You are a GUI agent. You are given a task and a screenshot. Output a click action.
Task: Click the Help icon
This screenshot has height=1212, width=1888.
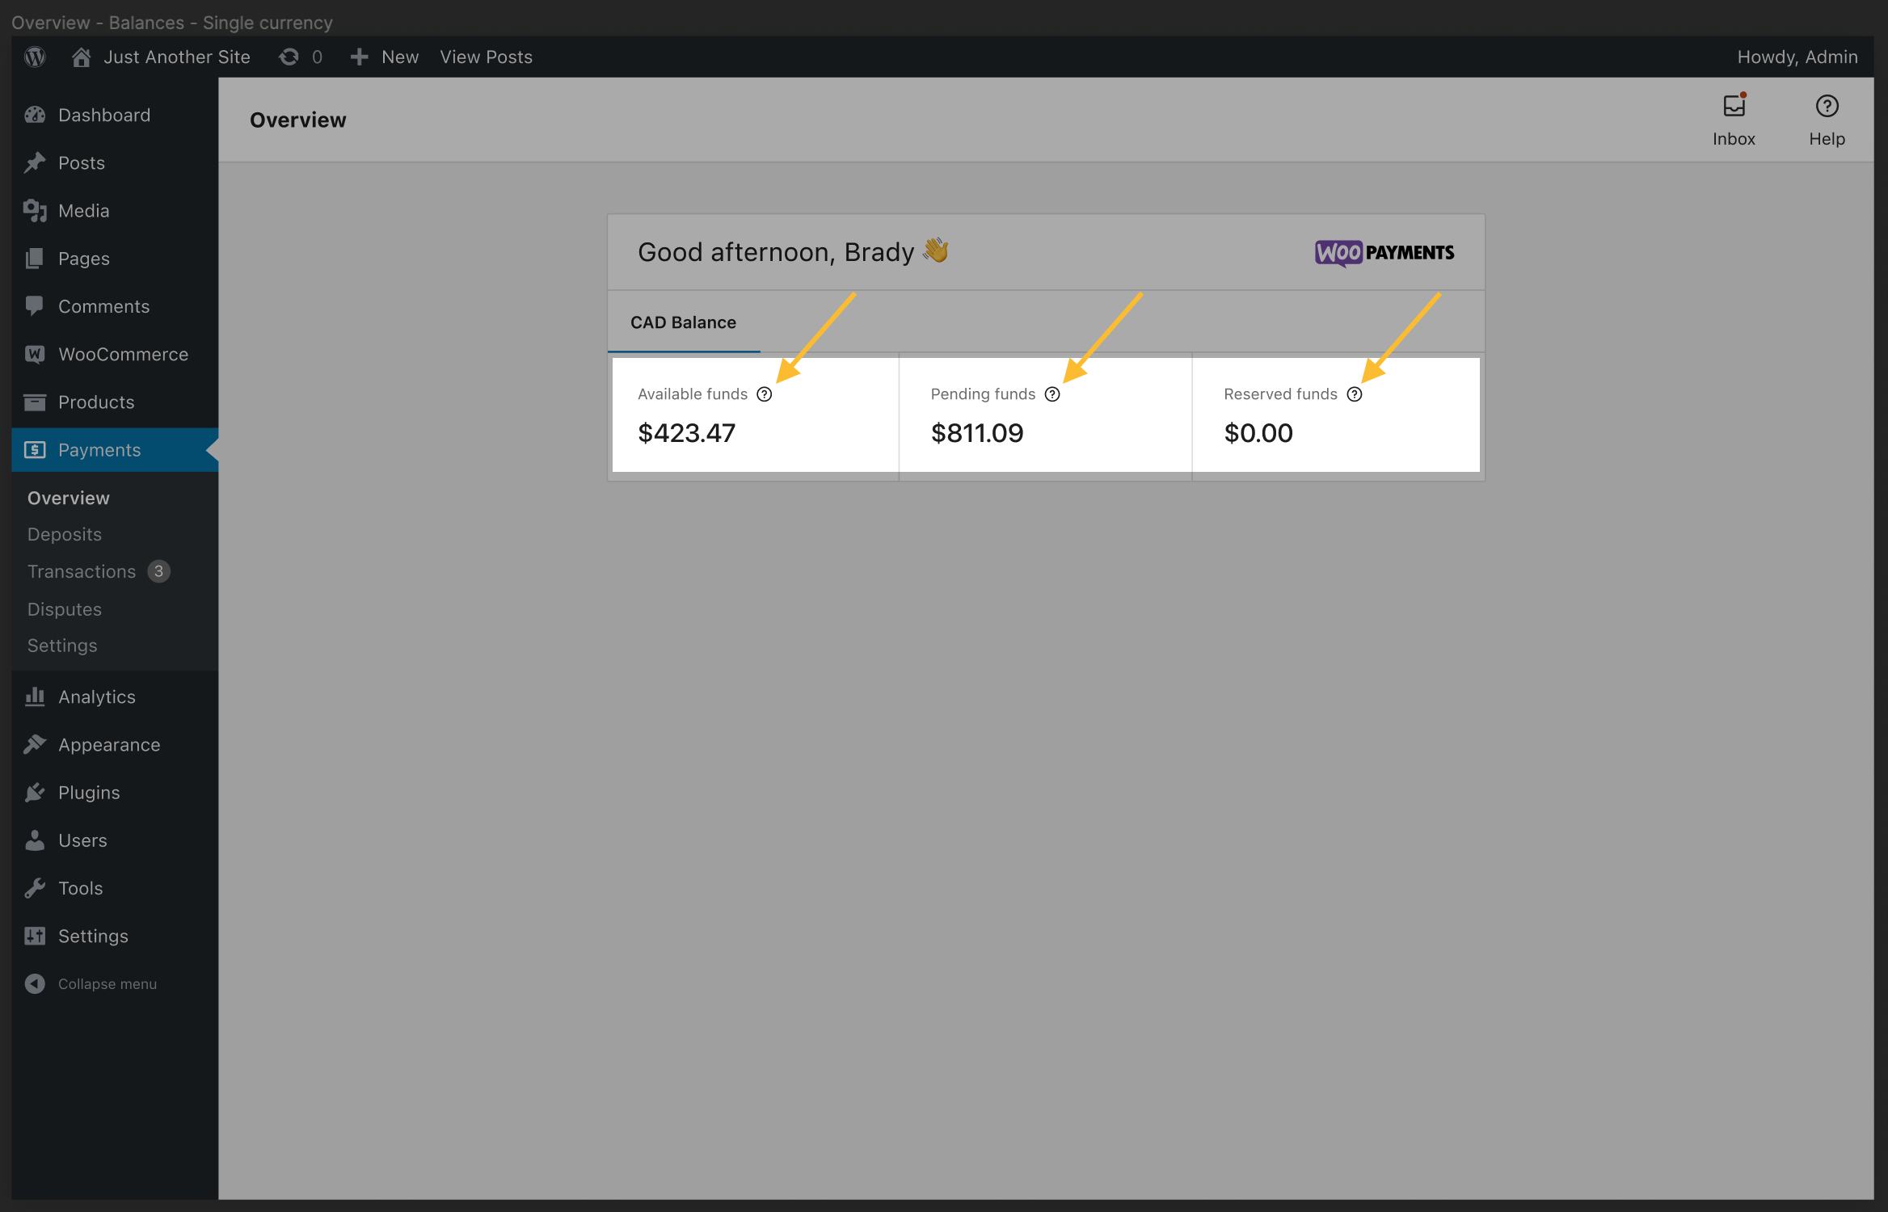pos(1827,105)
